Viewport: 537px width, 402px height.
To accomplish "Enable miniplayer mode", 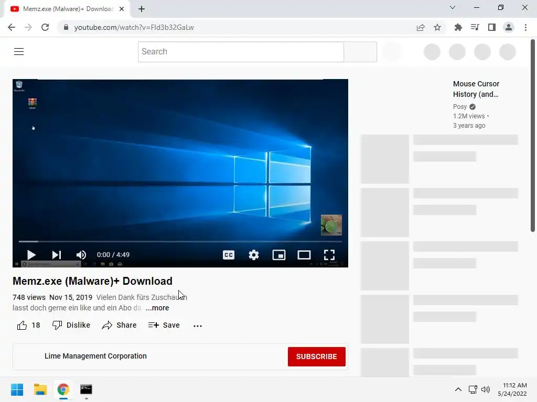I will [x=279, y=255].
